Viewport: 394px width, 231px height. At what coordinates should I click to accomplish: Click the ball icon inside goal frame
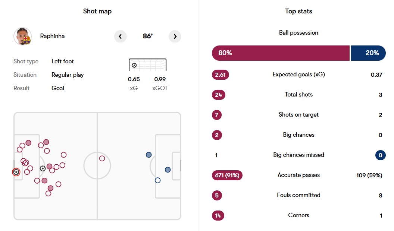pos(134,66)
